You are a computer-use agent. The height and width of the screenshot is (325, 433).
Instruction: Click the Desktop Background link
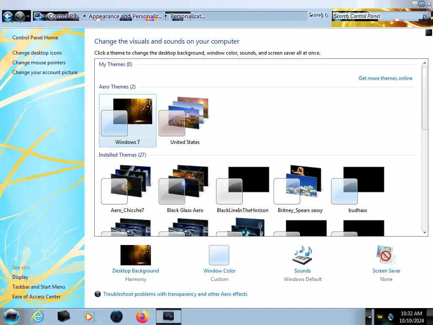click(136, 271)
